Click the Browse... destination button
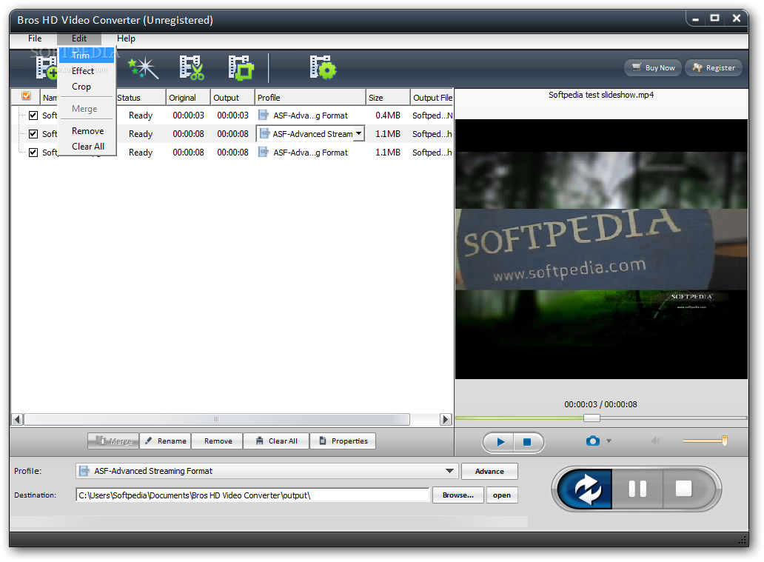The image size is (764, 562). [x=458, y=495]
